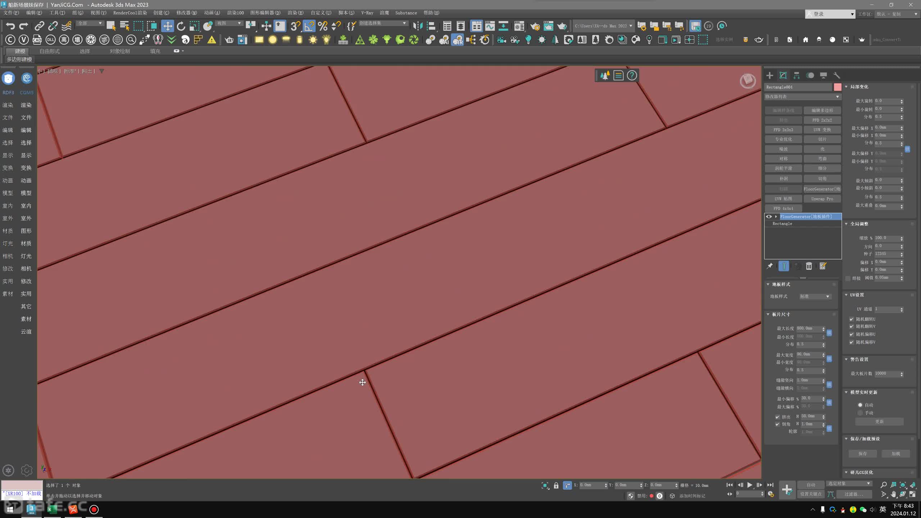Image resolution: width=921 pixels, height=518 pixels.
Task: Toggle FloorGenerator modifier eye visibility
Action: (769, 217)
